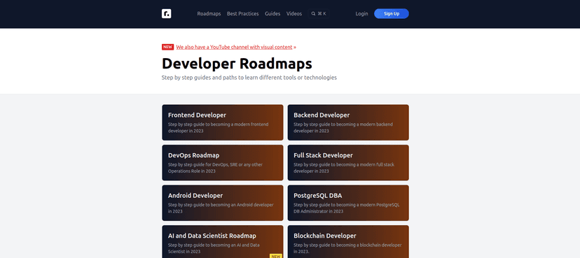Click the yellow NEW tag on AI card
The image size is (580, 258).
point(276,256)
